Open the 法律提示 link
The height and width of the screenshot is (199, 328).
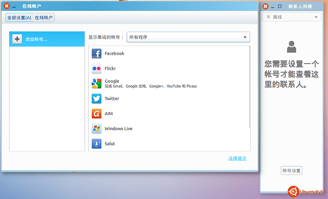[237, 159]
